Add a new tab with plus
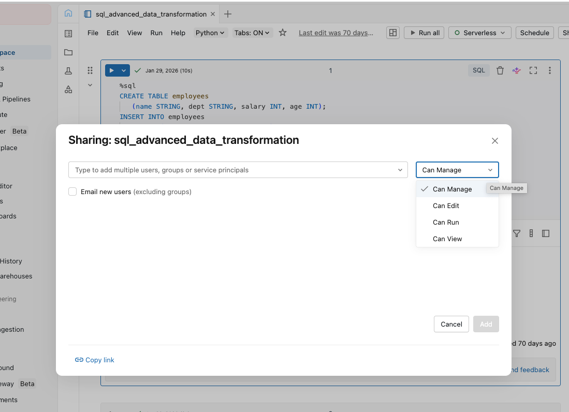This screenshot has width=569, height=412. click(227, 14)
